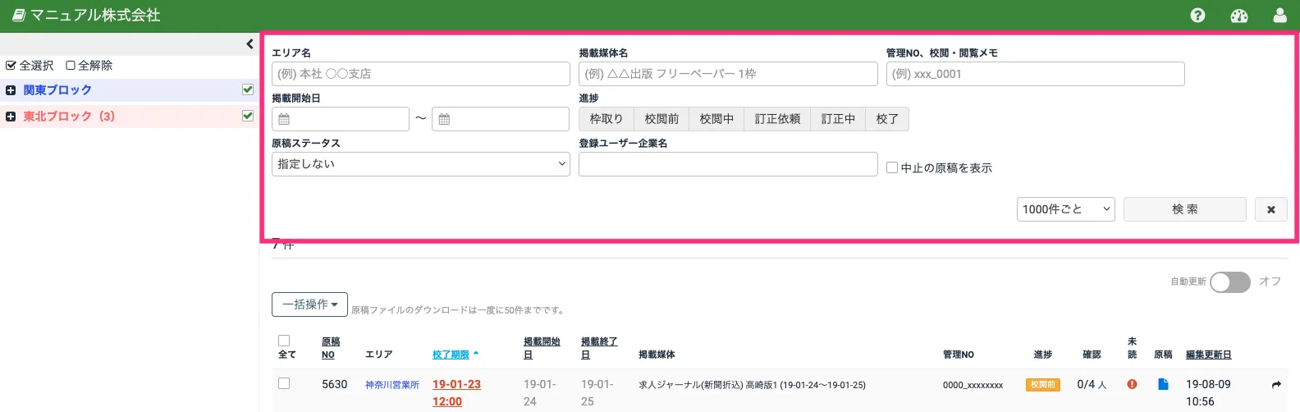Viewport: 1300px width, 412px height.
Task: Check the 全て select-all table checkbox
Action: (x=284, y=341)
